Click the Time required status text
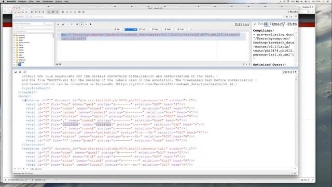This screenshot has height=187, width=332. click(23, 173)
